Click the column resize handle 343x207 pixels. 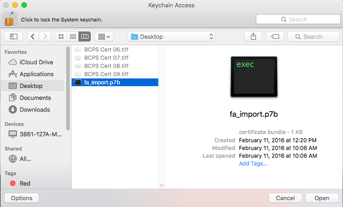pos(161,186)
